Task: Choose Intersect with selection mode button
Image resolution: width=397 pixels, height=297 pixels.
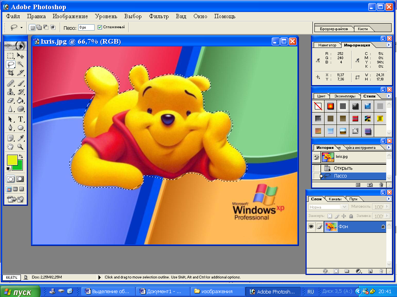Action: (x=53, y=27)
